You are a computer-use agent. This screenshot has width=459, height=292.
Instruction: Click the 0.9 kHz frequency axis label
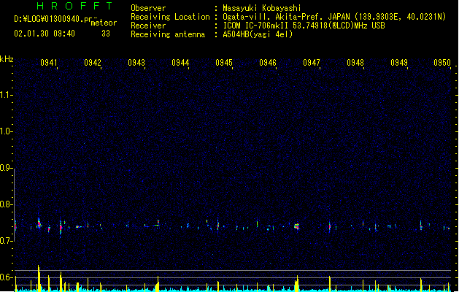[6, 167]
